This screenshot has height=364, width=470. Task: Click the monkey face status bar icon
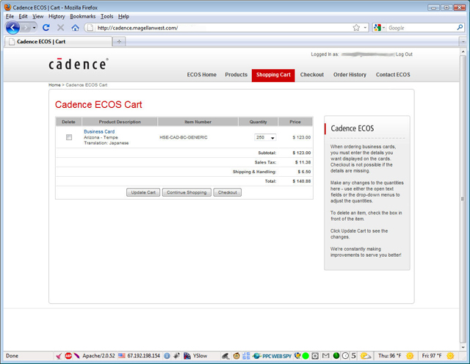pyautogui.click(x=236, y=356)
